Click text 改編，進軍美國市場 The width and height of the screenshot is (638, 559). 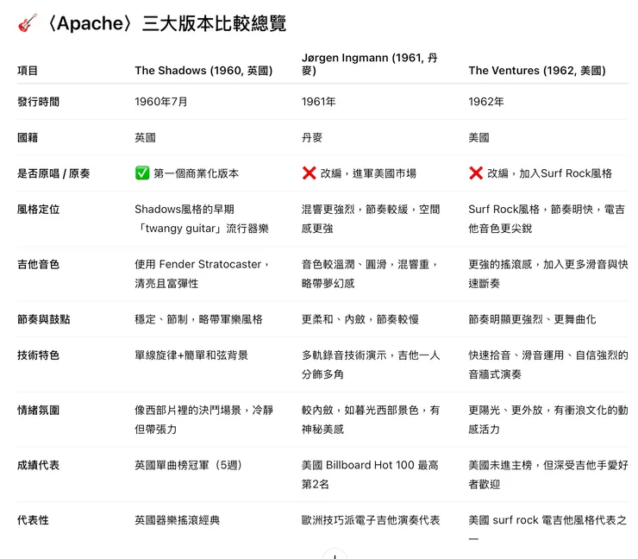tap(369, 173)
